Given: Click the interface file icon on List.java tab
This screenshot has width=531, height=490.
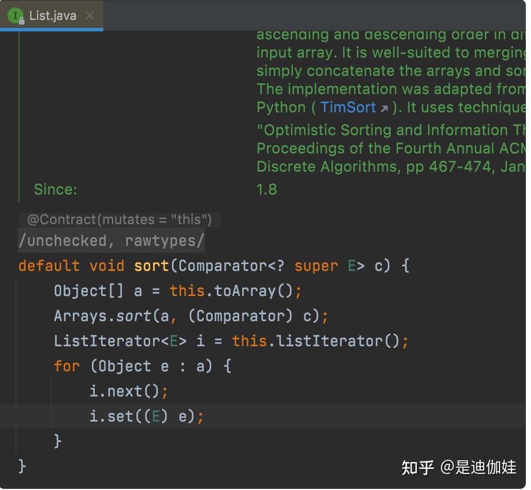Looking at the screenshot, I should [x=15, y=16].
